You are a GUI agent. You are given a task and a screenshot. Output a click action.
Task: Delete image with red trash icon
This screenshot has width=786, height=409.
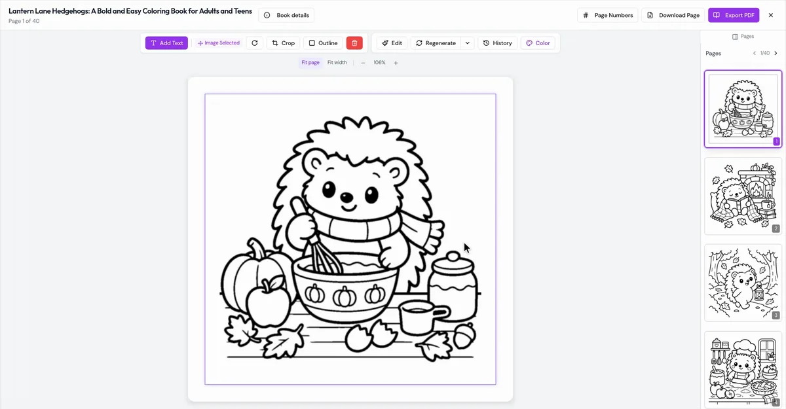click(354, 43)
